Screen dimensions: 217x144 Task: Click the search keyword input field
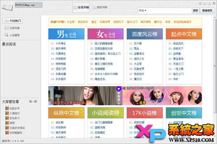tap(169, 10)
